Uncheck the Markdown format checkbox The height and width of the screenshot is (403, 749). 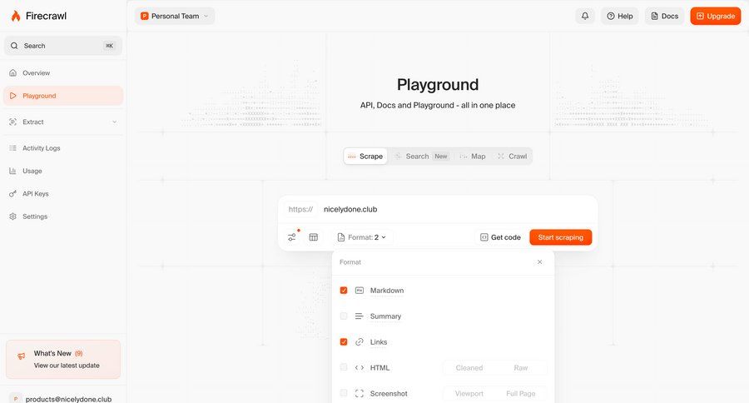[344, 291]
